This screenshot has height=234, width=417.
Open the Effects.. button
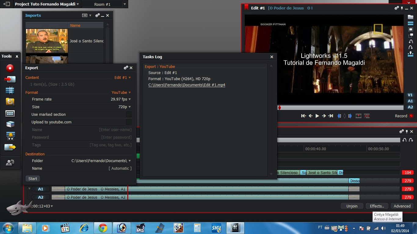(377, 206)
